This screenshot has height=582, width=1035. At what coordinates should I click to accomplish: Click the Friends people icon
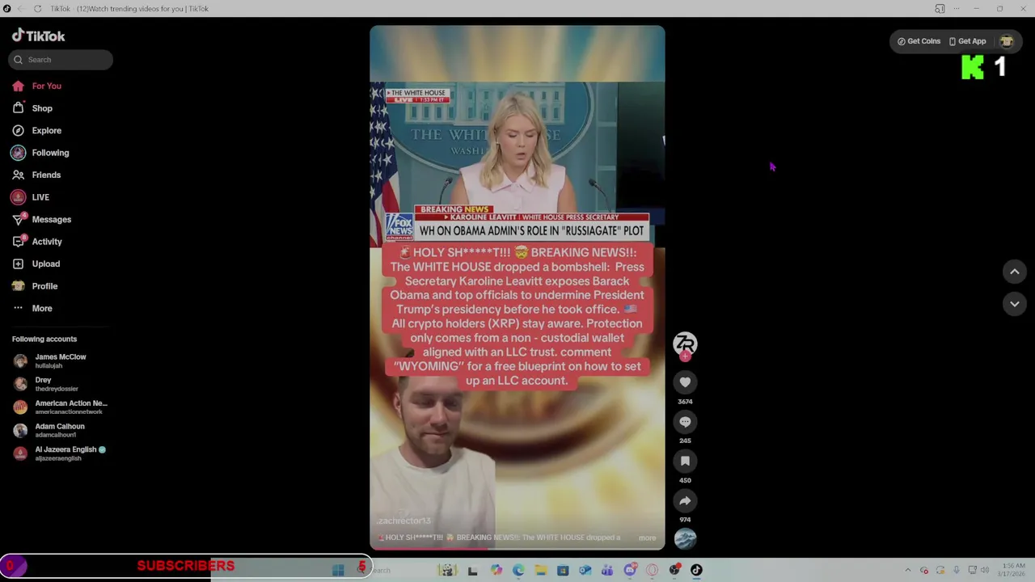click(18, 175)
